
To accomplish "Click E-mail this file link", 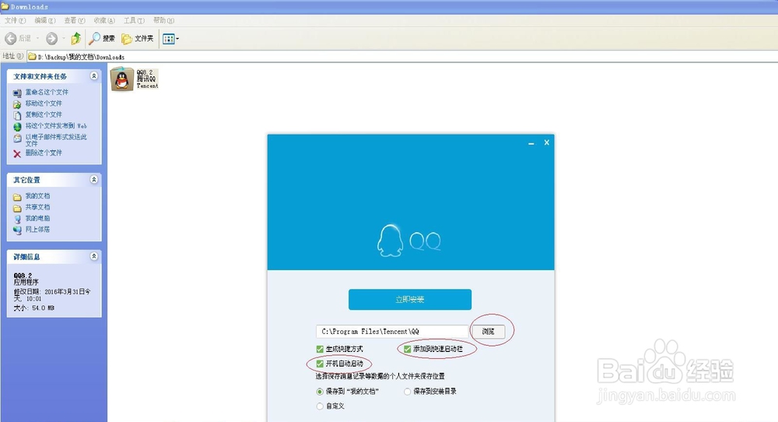I will click(56, 139).
